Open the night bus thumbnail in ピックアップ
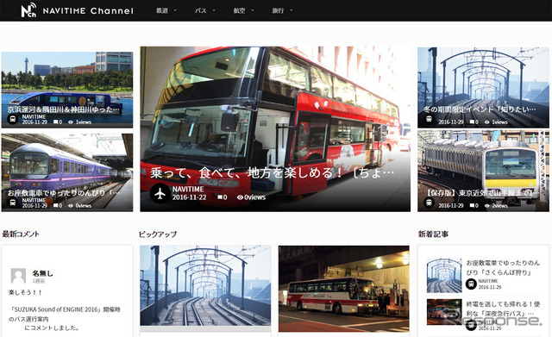552x337 pixels. tap(344, 289)
